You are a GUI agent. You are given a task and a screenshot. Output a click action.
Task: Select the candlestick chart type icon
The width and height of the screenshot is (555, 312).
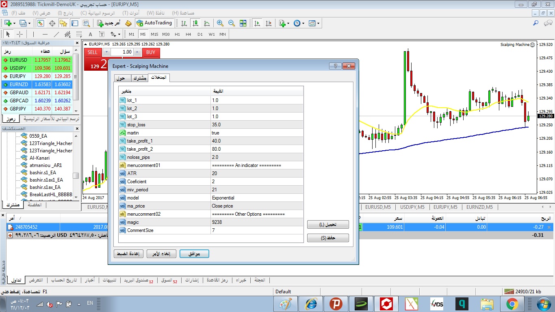coord(195,23)
